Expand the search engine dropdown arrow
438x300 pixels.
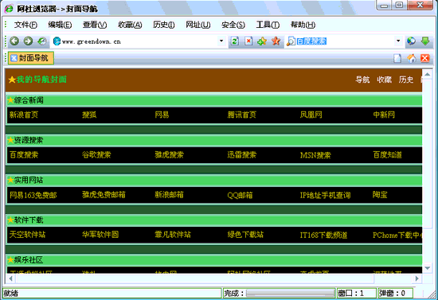coord(398,41)
